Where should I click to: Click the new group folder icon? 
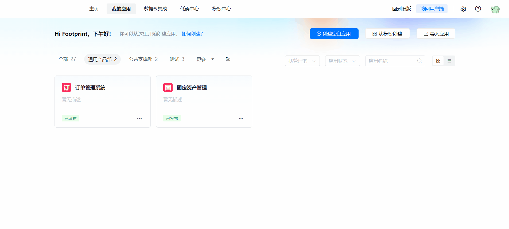point(228,59)
